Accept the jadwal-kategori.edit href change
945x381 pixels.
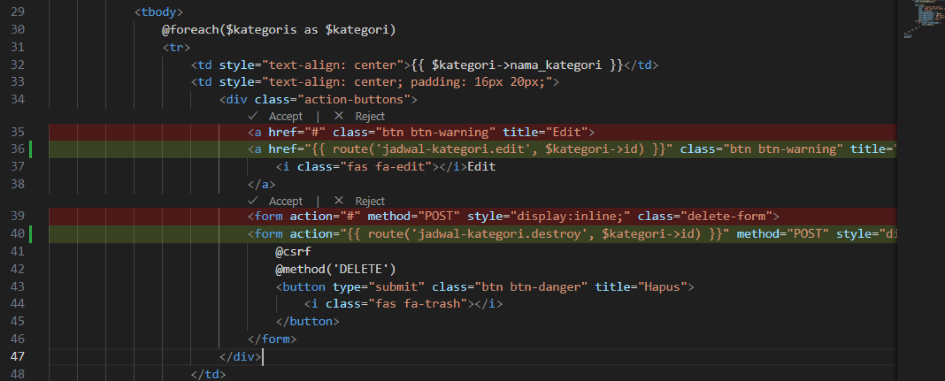(286, 116)
